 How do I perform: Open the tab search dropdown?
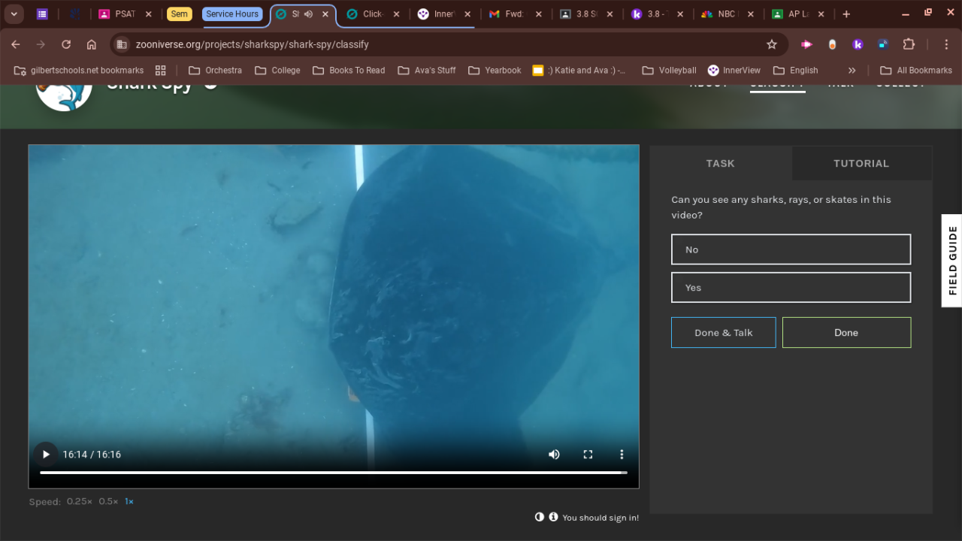(14, 14)
